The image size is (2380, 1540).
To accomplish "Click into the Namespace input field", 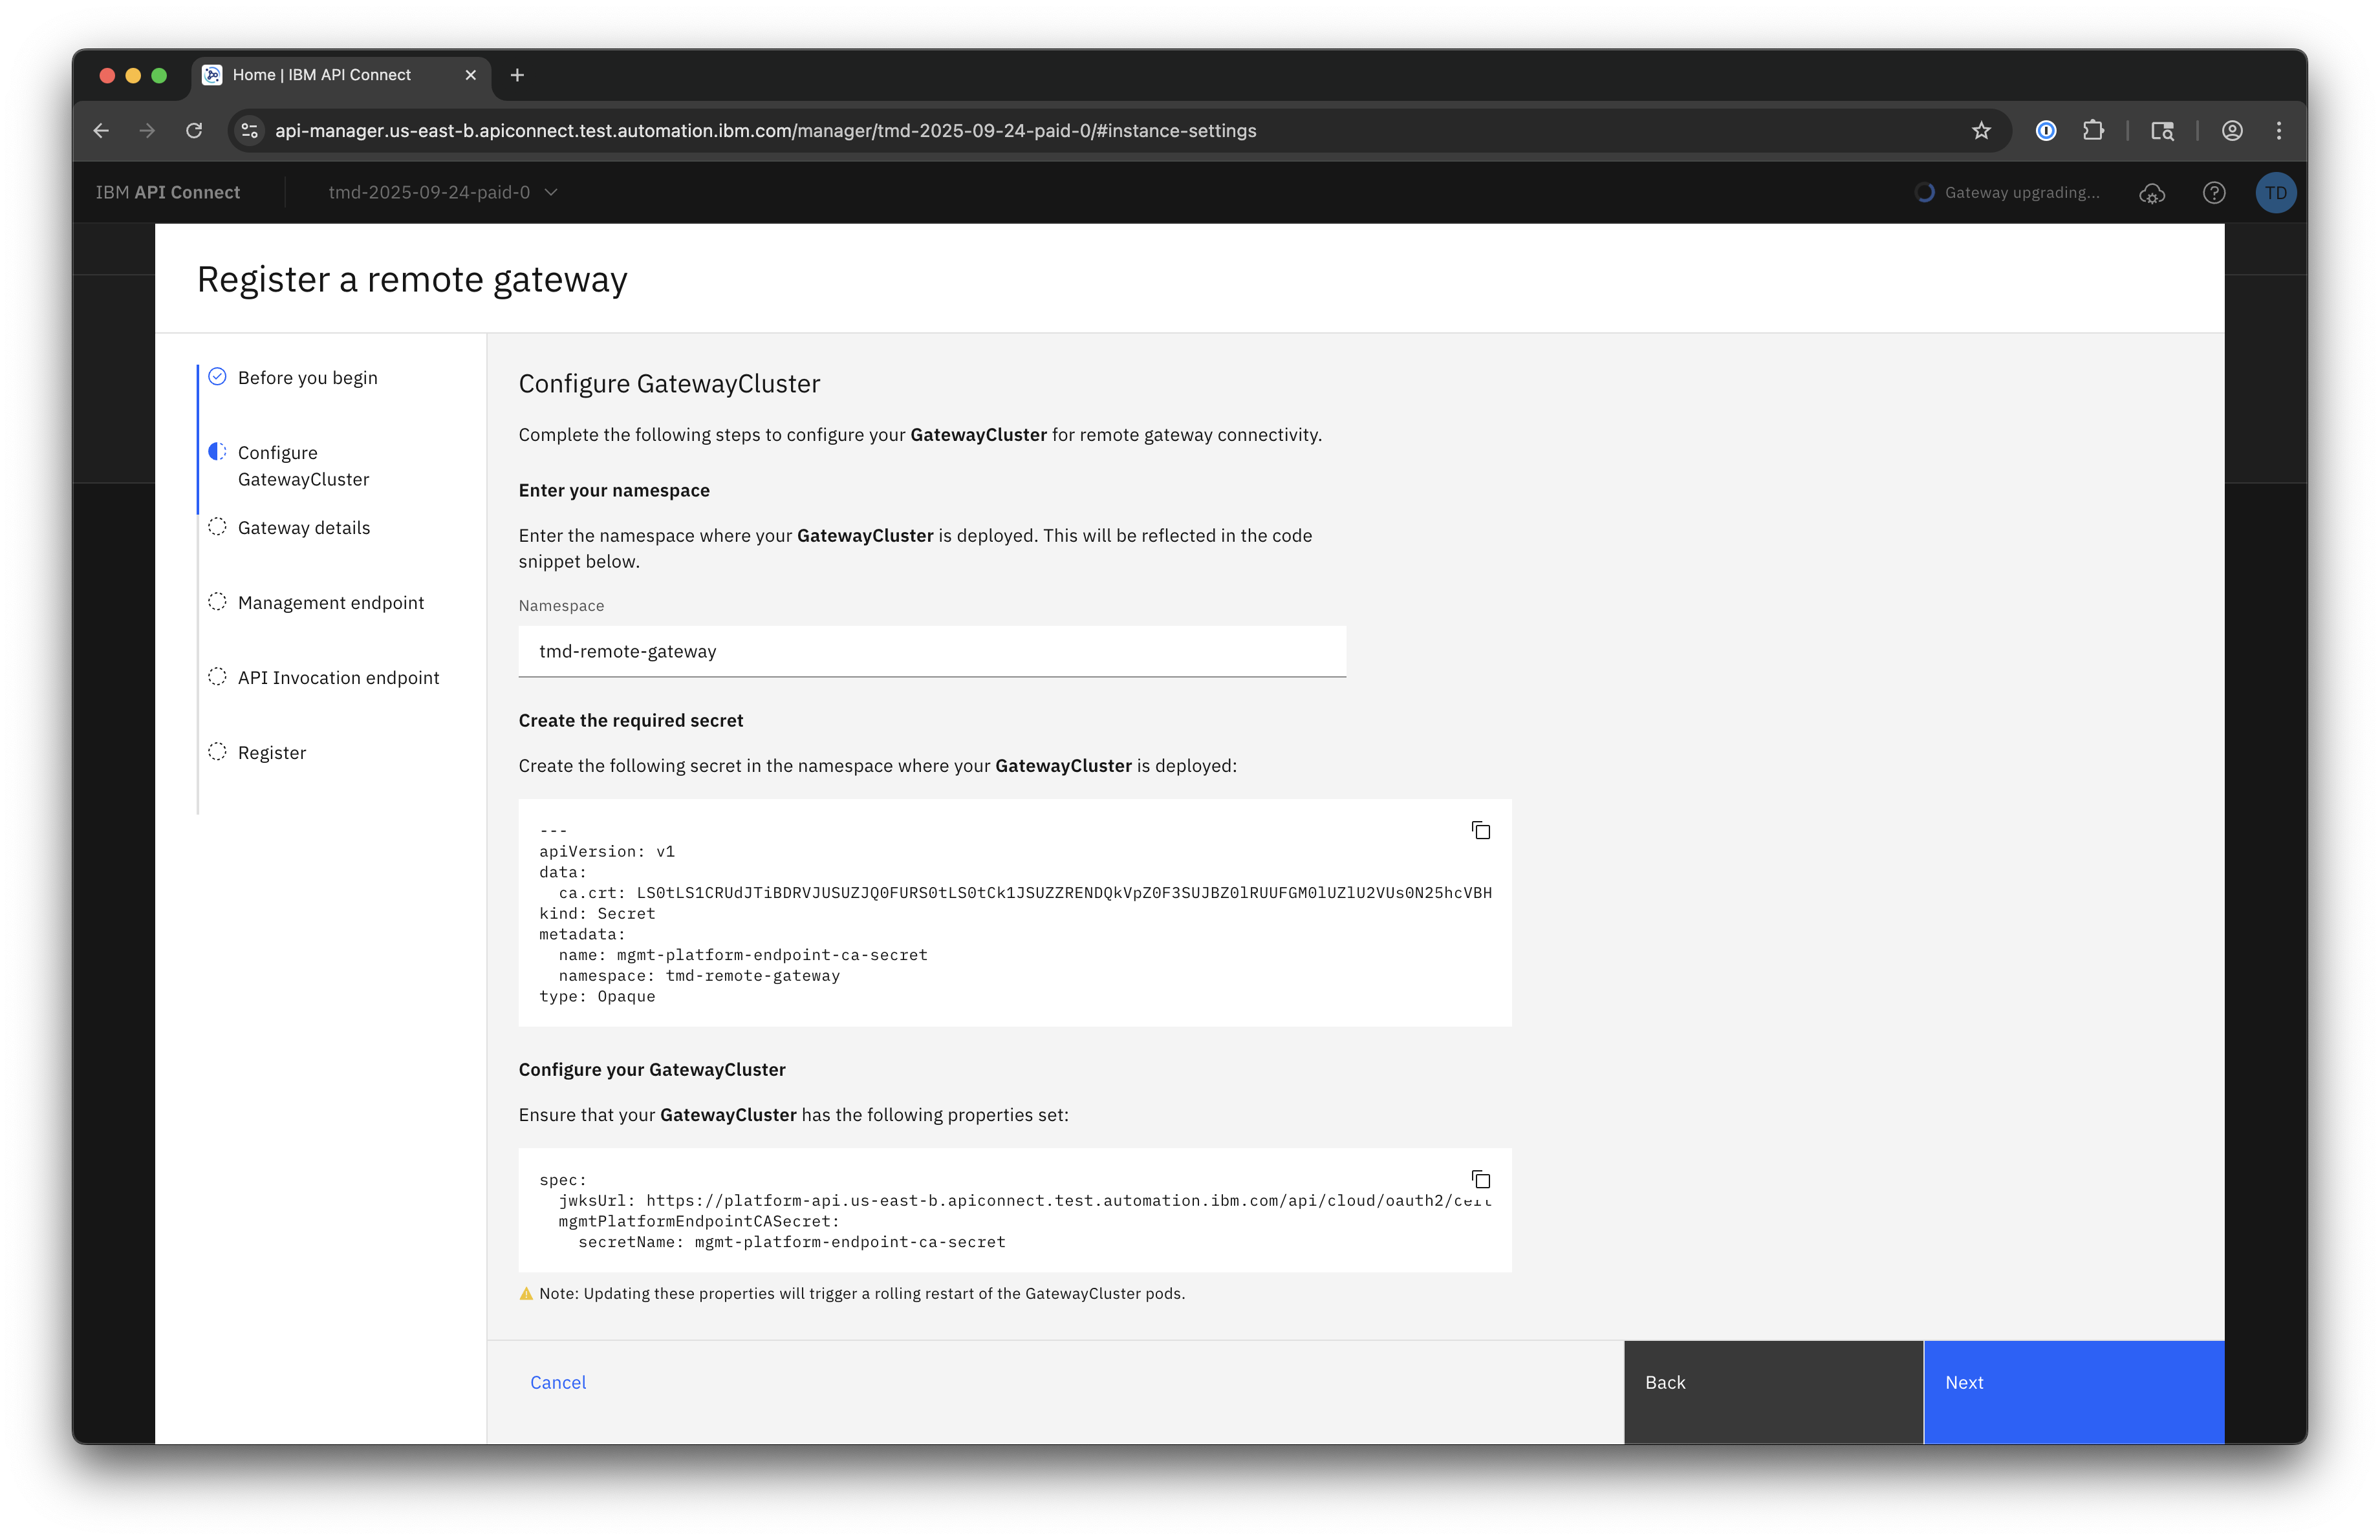I will pos(931,652).
